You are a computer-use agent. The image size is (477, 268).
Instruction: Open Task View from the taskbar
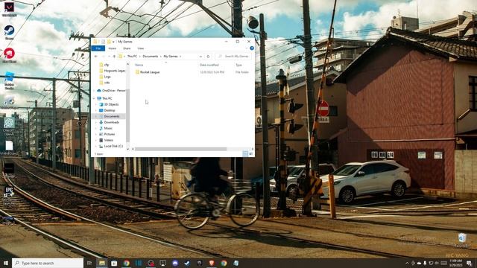(x=89, y=263)
